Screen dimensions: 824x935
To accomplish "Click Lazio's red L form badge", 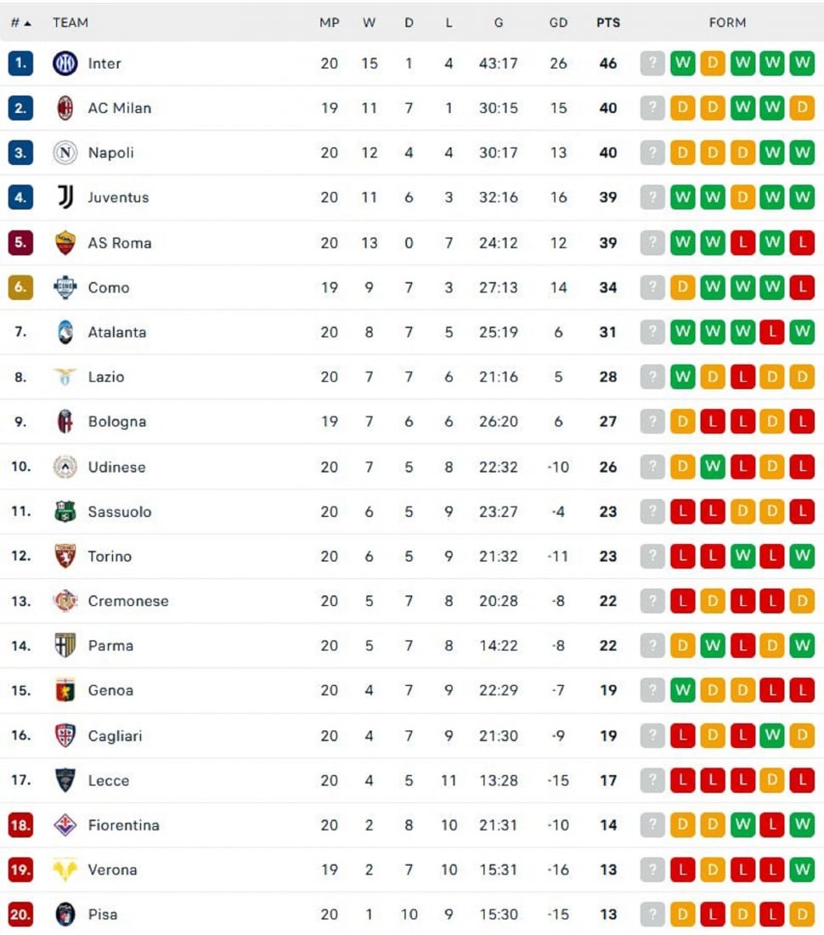I will pos(742,377).
